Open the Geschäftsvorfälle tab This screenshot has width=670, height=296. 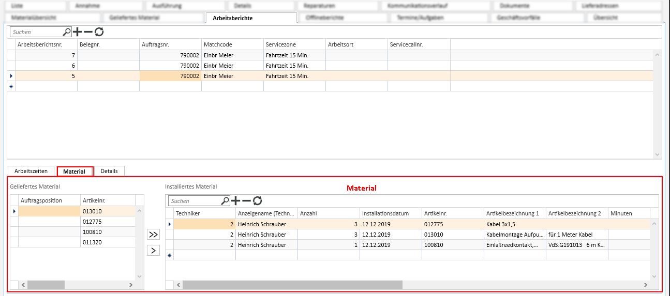click(x=537, y=18)
